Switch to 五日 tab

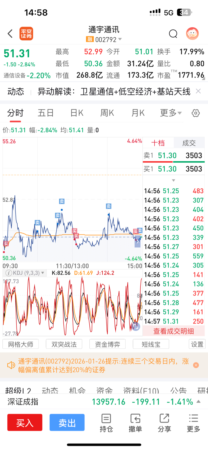[46, 113]
